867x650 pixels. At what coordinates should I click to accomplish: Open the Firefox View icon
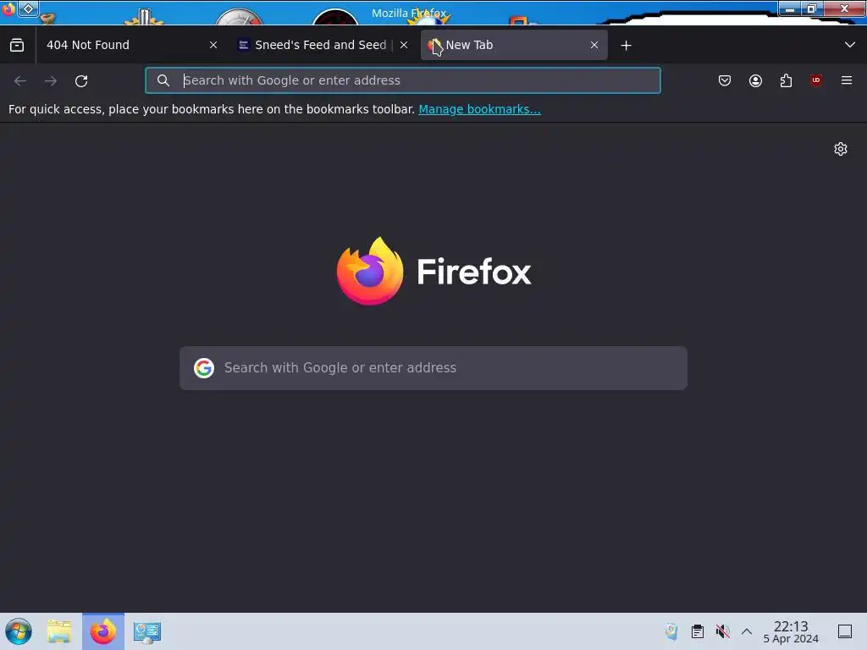pos(17,46)
